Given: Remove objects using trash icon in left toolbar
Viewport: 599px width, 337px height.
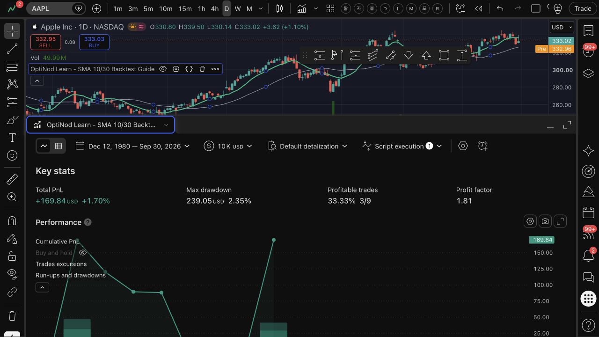Looking at the screenshot, I should (x=12, y=316).
